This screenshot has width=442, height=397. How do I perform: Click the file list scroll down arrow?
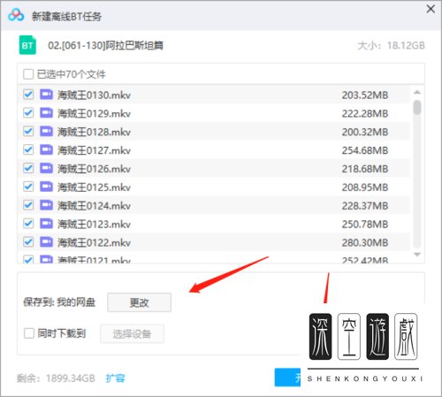pyautogui.click(x=417, y=254)
